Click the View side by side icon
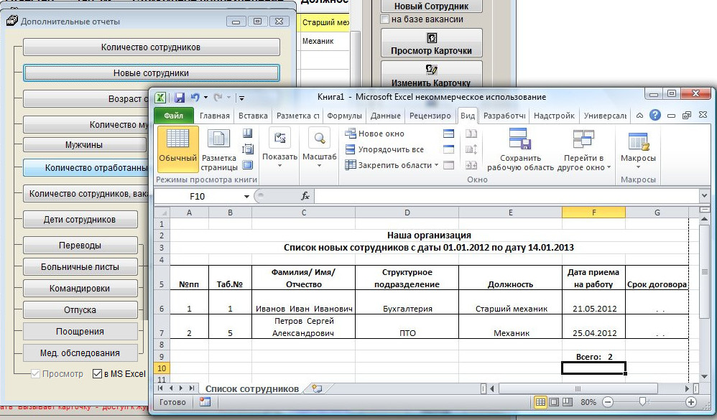The height and width of the screenshot is (420, 717). pos(471,134)
